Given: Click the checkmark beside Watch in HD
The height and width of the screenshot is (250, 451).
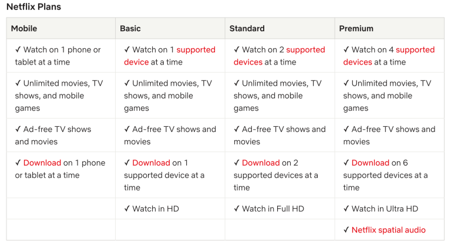Looking at the screenshot, I should pos(127,208).
